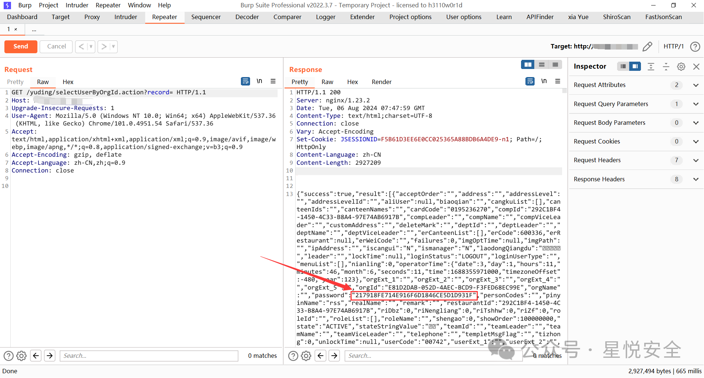Go to previous Response search match
The height and width of the screenshot is (378, 704).
coord(320,356)
